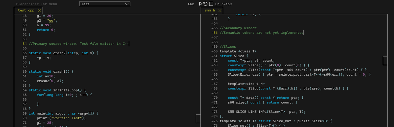Click line number 54 in test.cpp
This screenshot has width=394, height=127.
click(24, 44)
